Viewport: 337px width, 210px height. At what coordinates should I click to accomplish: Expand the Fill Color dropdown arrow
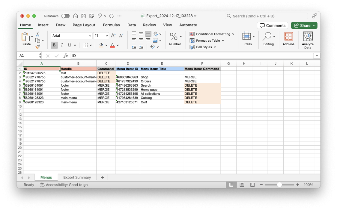point(106,45)
